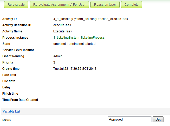Click the create time timestamp value
Image resolution: width=170 pixels, height=126 pixels.
(x=75, y=69)
